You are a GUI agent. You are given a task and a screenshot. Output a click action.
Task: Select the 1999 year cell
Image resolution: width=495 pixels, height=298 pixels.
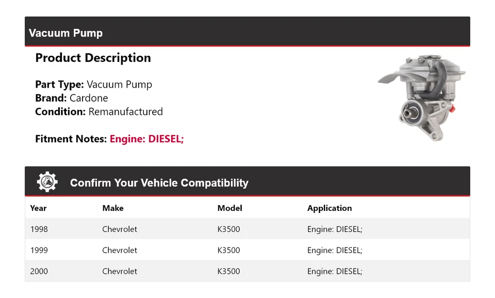[39, 250]
